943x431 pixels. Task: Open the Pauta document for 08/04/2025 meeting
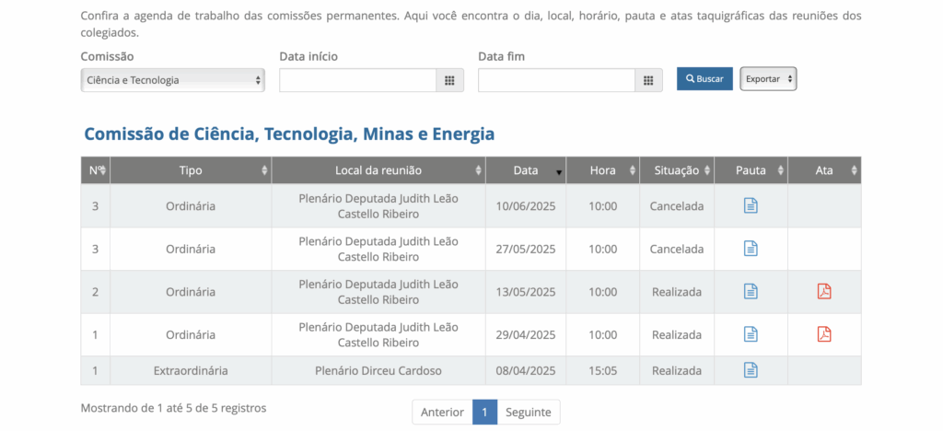click(x=751, y=370)
